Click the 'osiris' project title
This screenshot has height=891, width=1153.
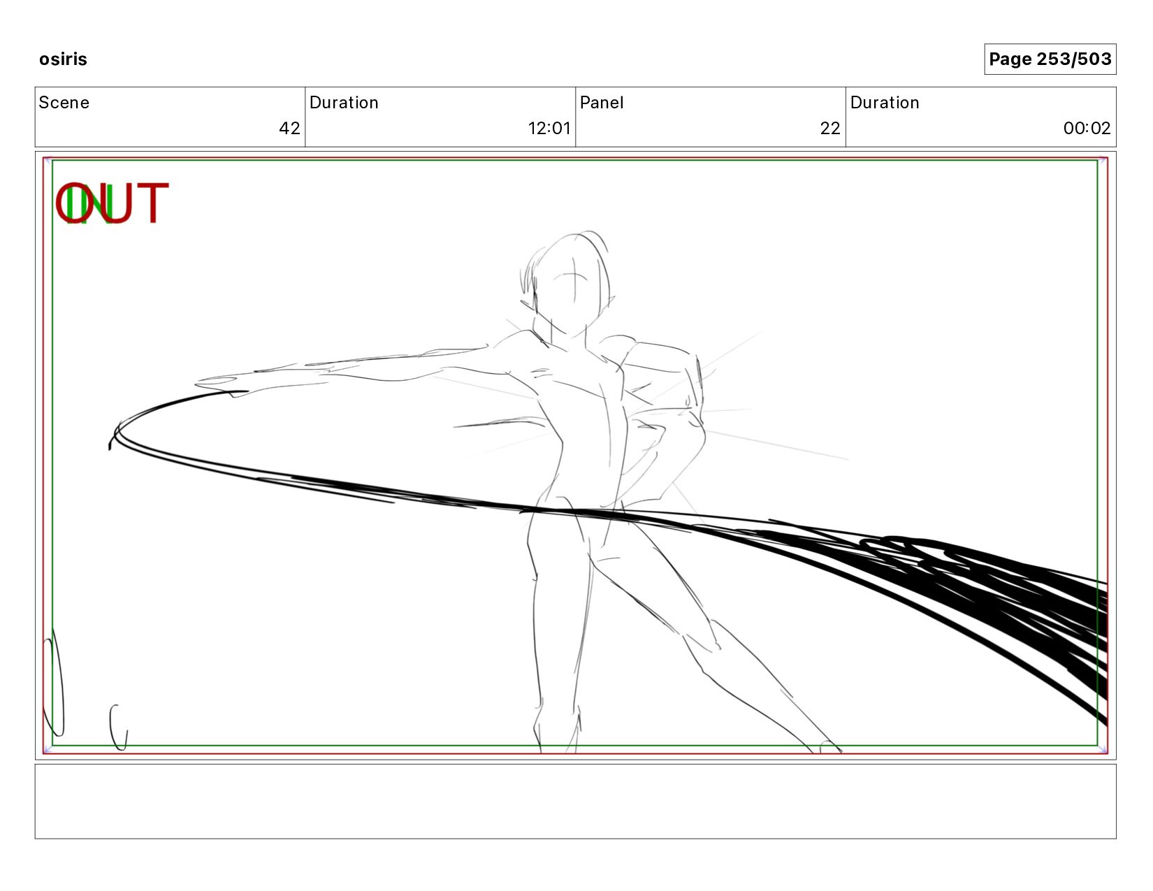point(63,59)
